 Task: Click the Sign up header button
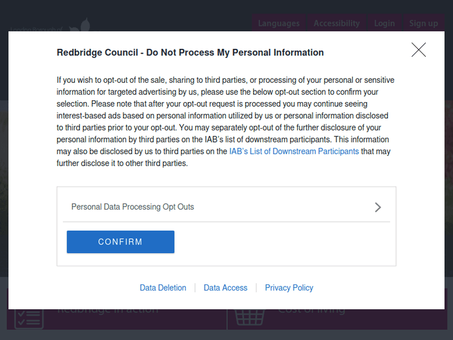click(423, 24)
